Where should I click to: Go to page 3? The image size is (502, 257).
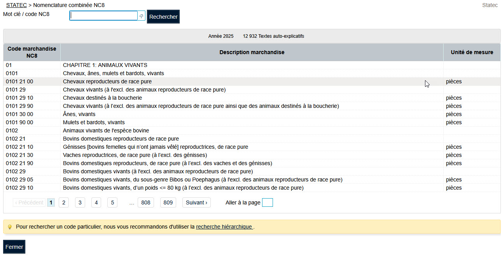point(80,202)
